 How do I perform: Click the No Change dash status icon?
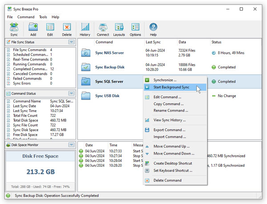coord(214,96)
